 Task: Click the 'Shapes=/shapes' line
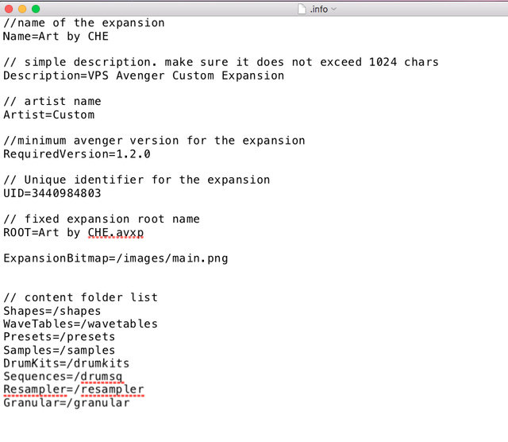point(52,311)
